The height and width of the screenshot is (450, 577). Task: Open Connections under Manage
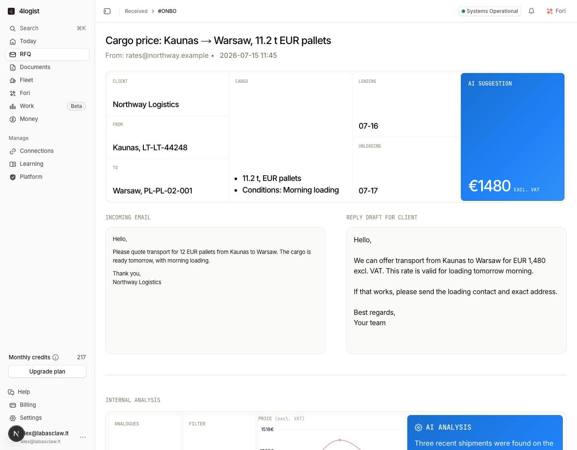[x=48, y=151]
